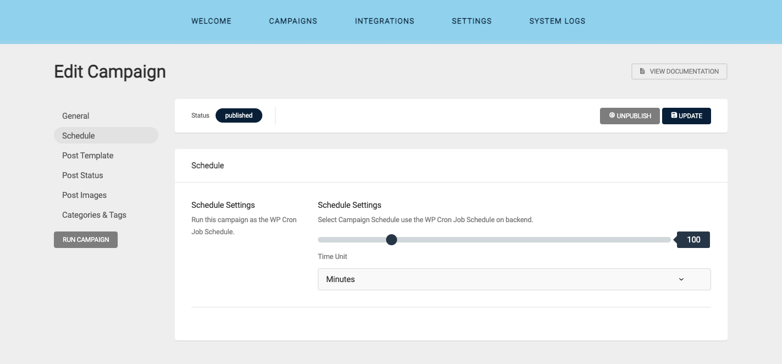Click the slider value box showing 100

pyautogui.click(x=693, y=240)
